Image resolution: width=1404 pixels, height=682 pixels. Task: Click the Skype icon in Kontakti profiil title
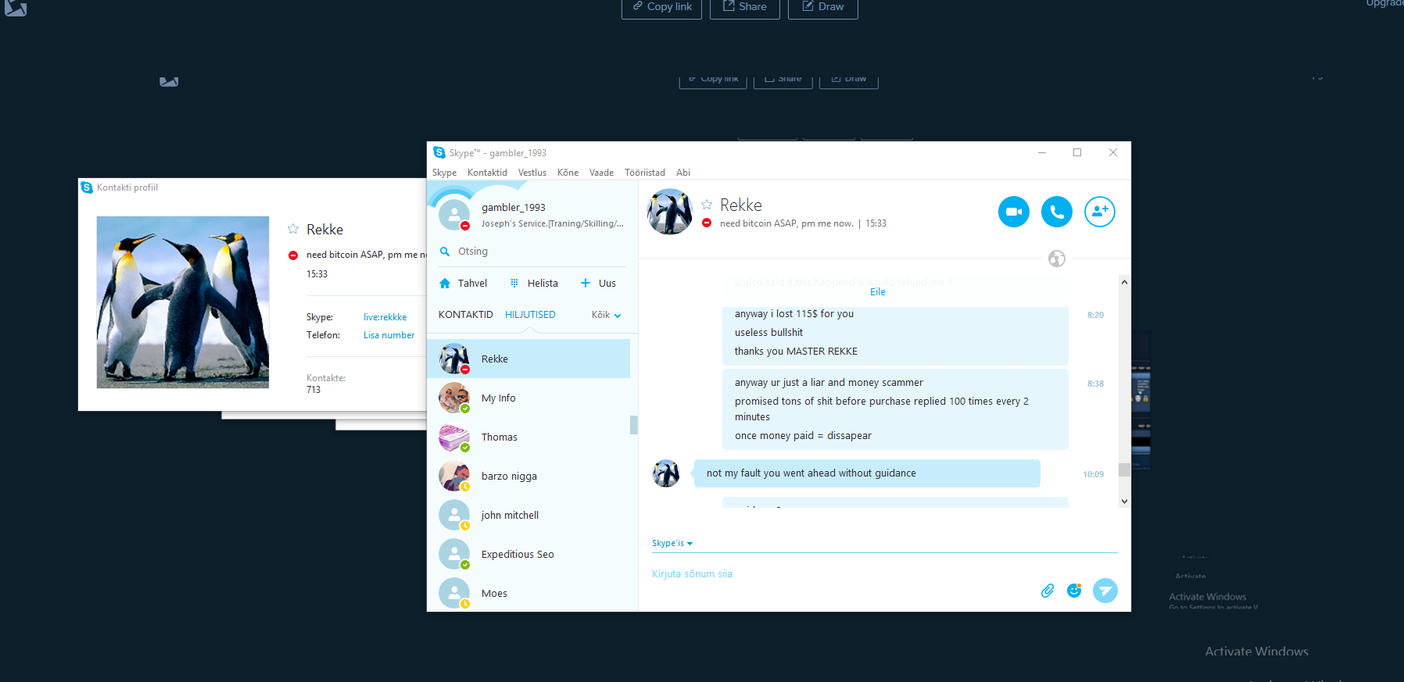click(87, 187)
